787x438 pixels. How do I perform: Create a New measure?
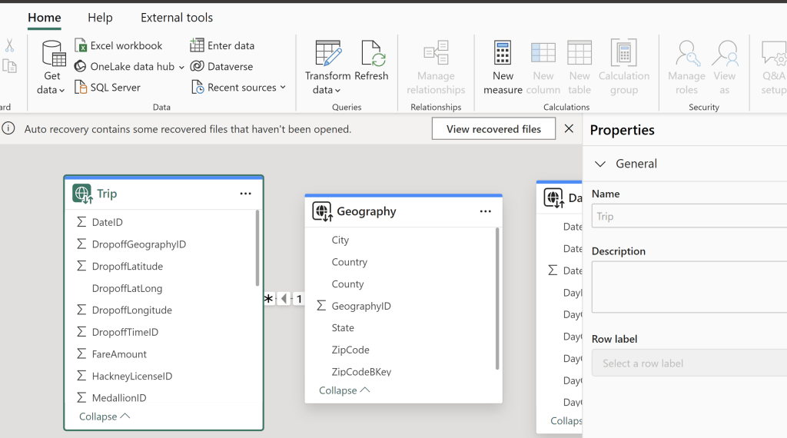[x=503, y=56]
